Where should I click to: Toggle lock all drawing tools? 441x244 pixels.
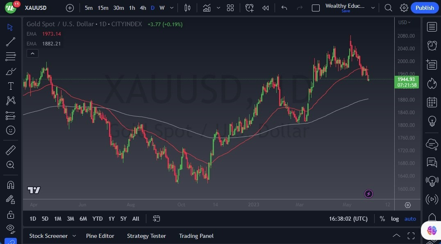(x=10, y=215)
